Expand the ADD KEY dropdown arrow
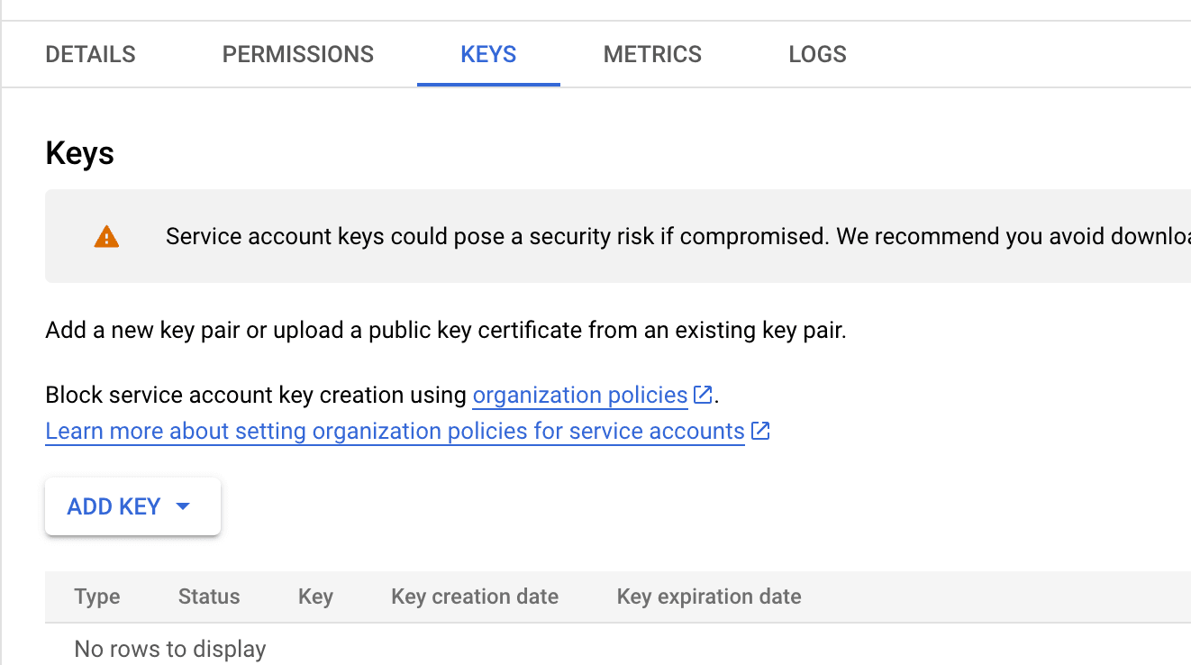The image size is (1191, 665). tap(183, 506)
